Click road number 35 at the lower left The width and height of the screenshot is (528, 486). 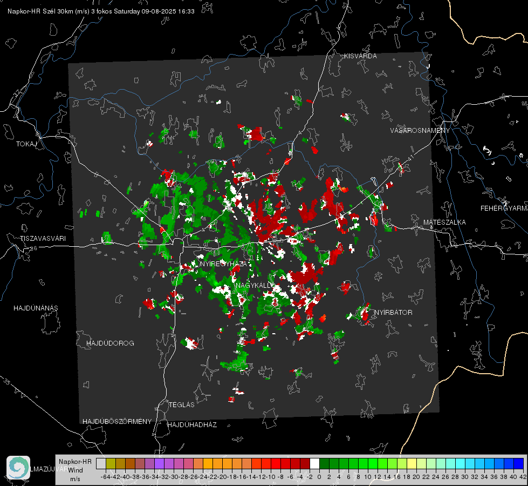pos(6,381)
